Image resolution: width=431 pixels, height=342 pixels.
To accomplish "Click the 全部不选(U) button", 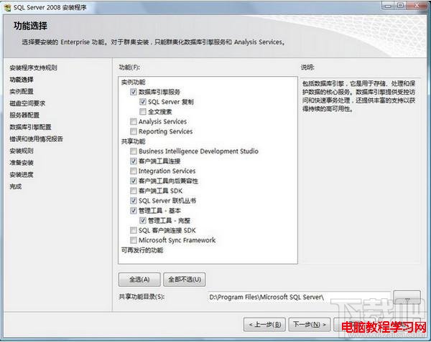I will (x=185, y=280).
